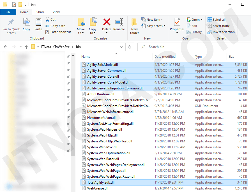Click the back navigation arrow

5,47
